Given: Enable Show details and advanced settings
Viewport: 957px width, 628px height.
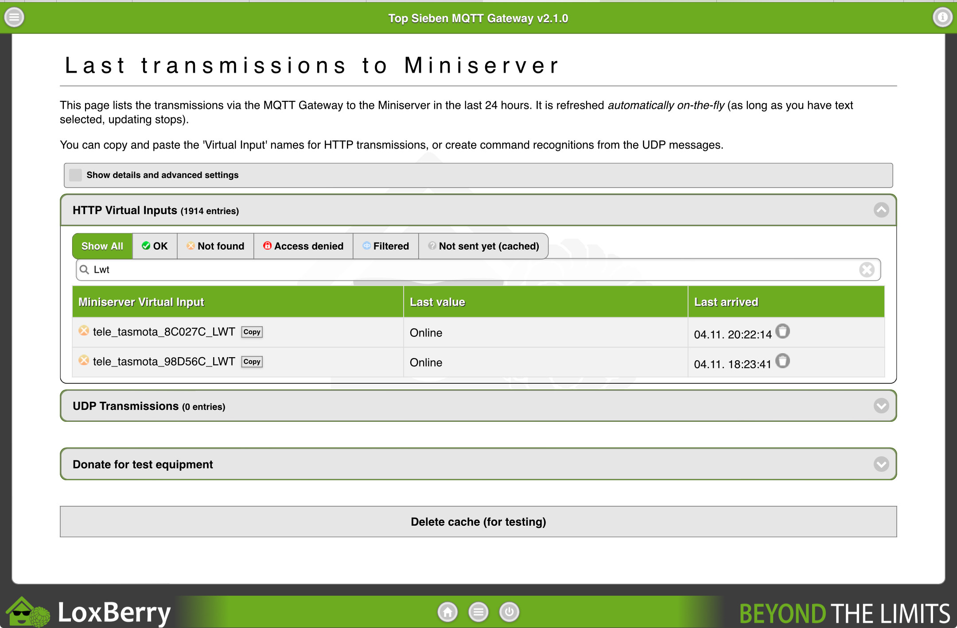Looking at the screenshot, I should (76, 175).
